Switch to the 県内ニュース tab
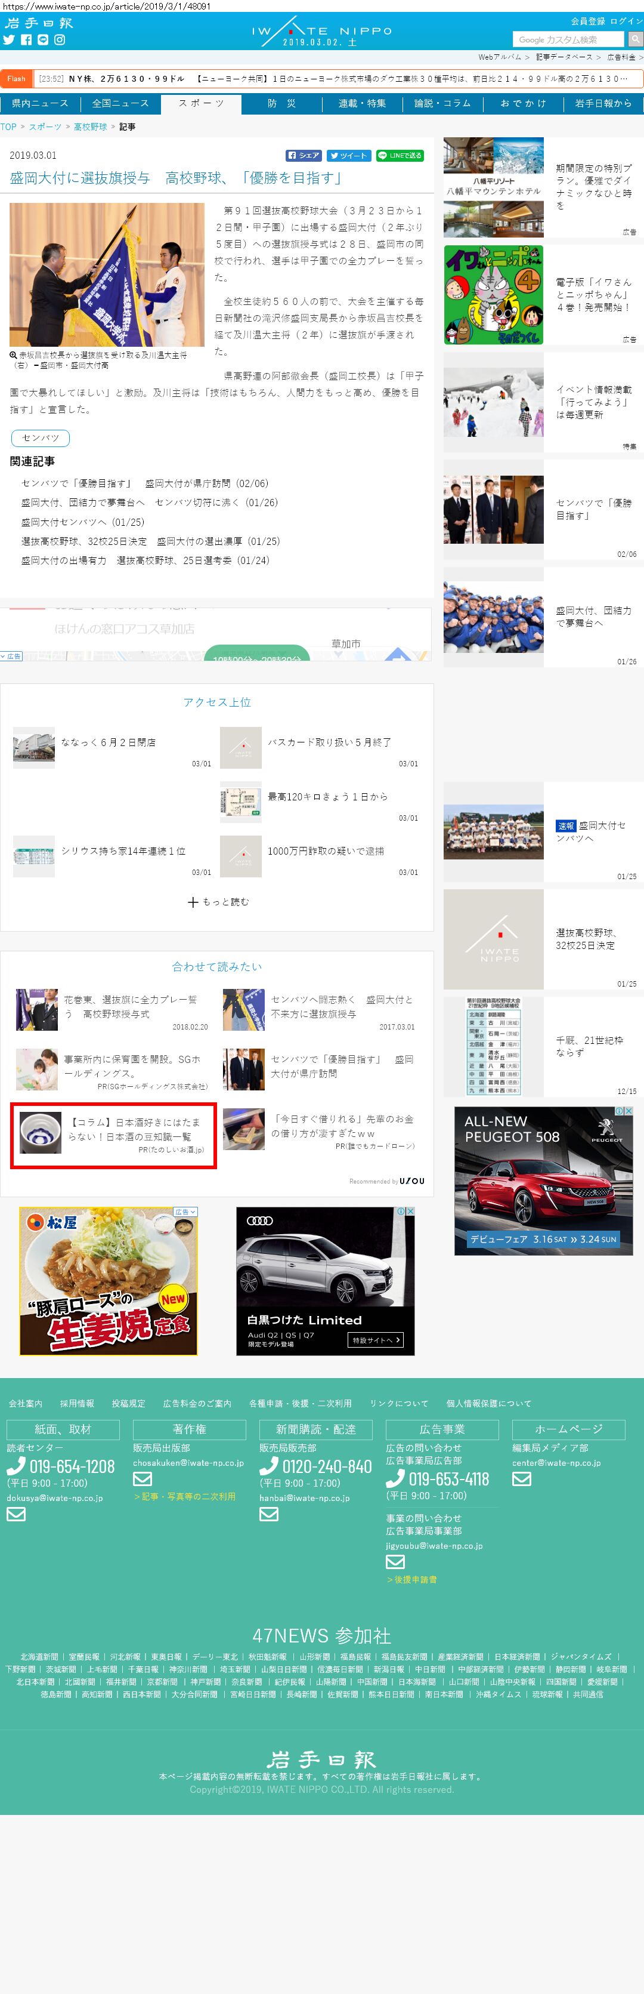This screenshot has height=1994, width=644. 40,103
